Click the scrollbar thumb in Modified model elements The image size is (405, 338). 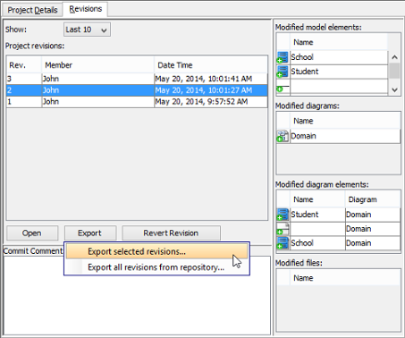click(x=394, y=71)
